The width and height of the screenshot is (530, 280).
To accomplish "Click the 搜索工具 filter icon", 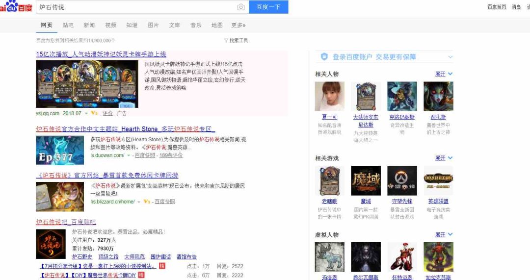I will coord(226,41).
